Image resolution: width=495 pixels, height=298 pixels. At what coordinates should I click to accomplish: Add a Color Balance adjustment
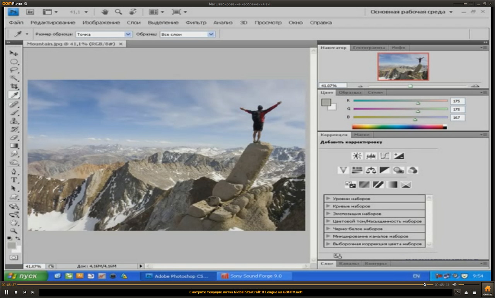370,170
